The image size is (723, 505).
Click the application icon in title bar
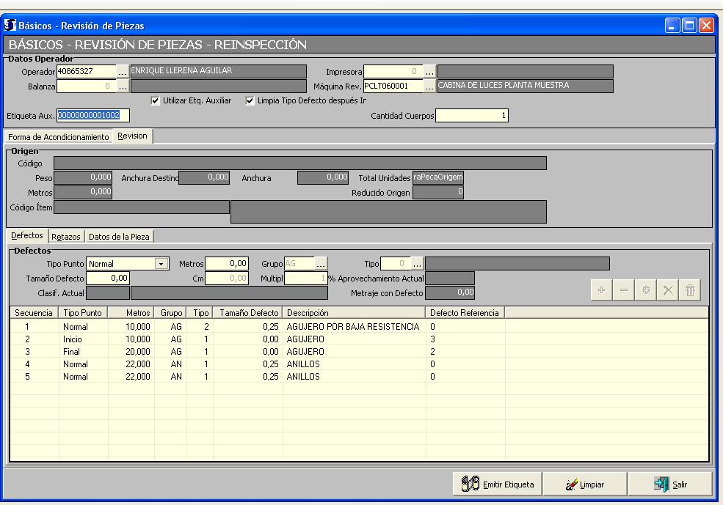(10, 26)
